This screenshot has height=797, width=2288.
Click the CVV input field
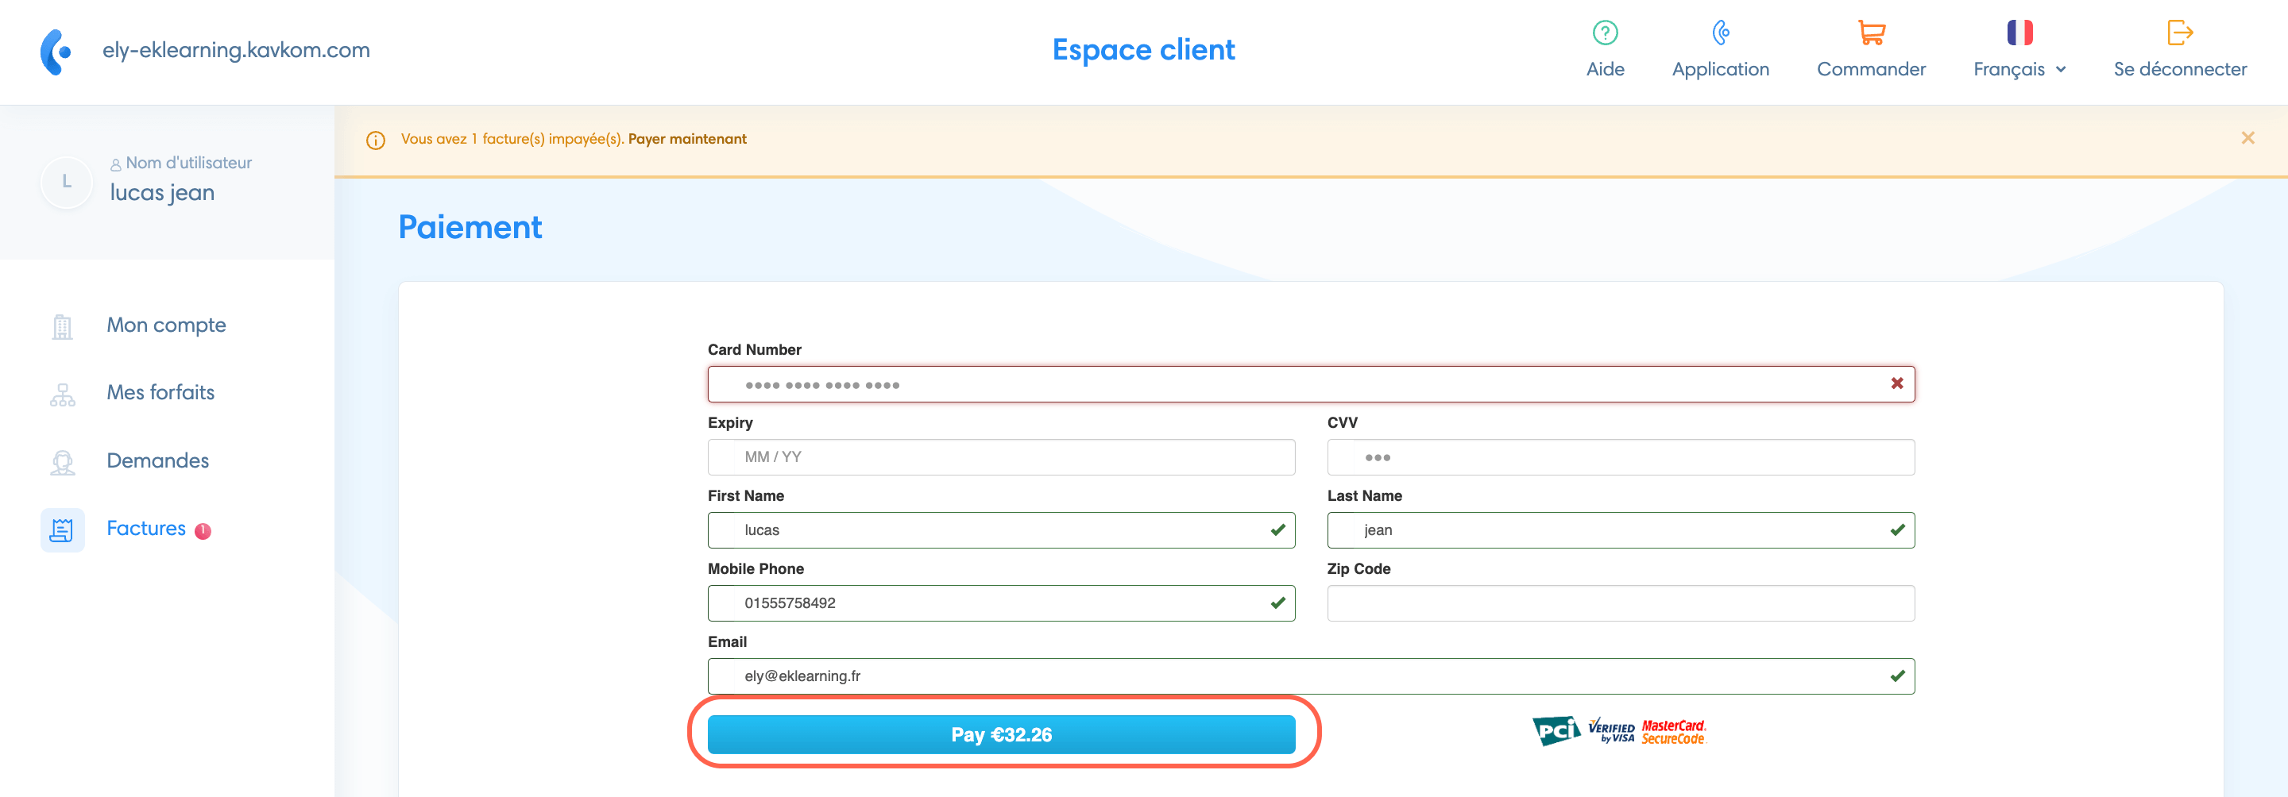point(1621,457)
